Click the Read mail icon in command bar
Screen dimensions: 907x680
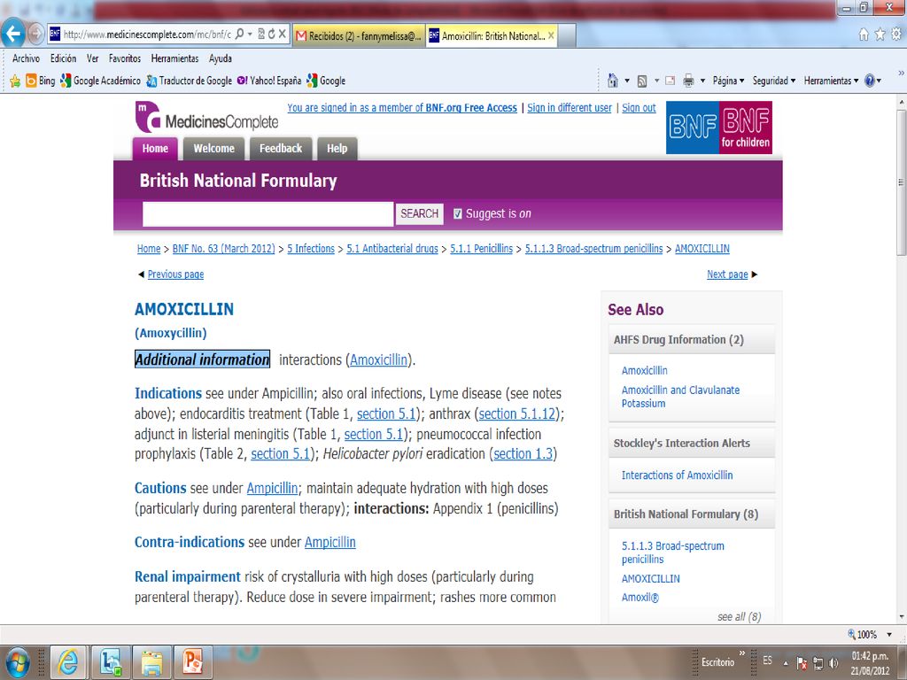coord(670,81)
